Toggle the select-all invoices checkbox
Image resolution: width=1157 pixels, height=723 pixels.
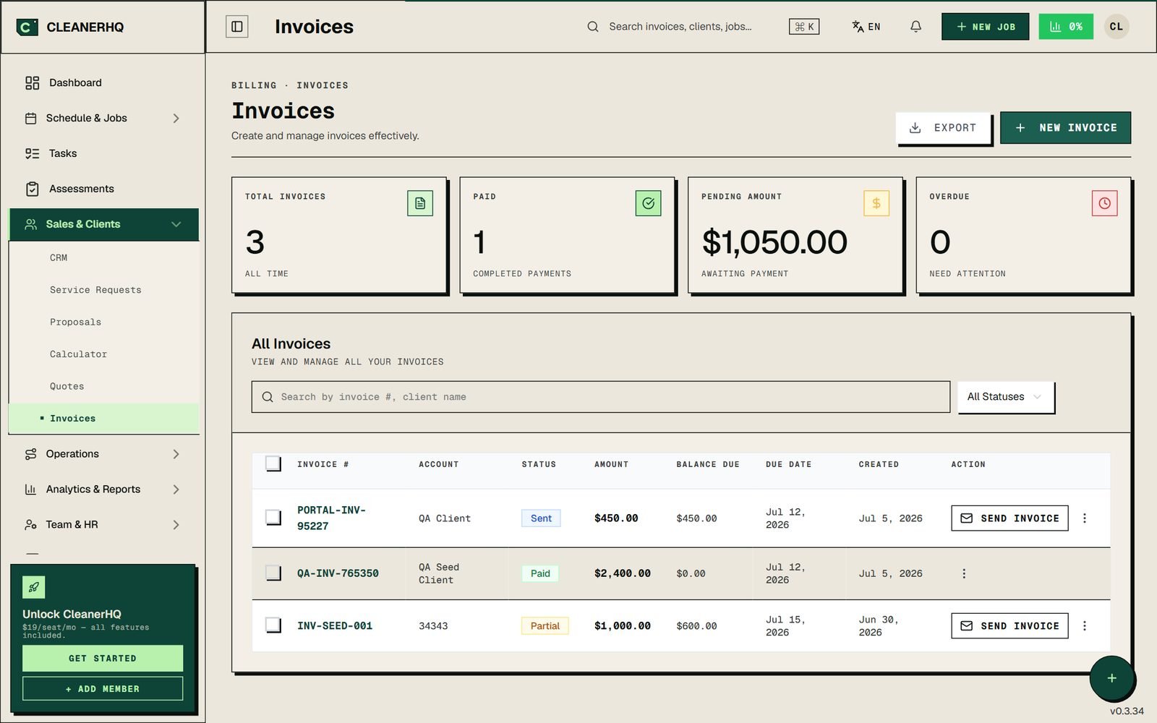[273, 464]
